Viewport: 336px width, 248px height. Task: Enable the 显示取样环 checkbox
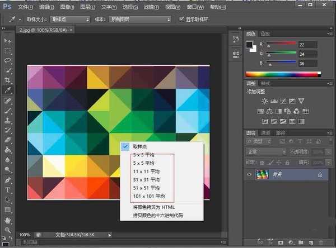(181, 18)
